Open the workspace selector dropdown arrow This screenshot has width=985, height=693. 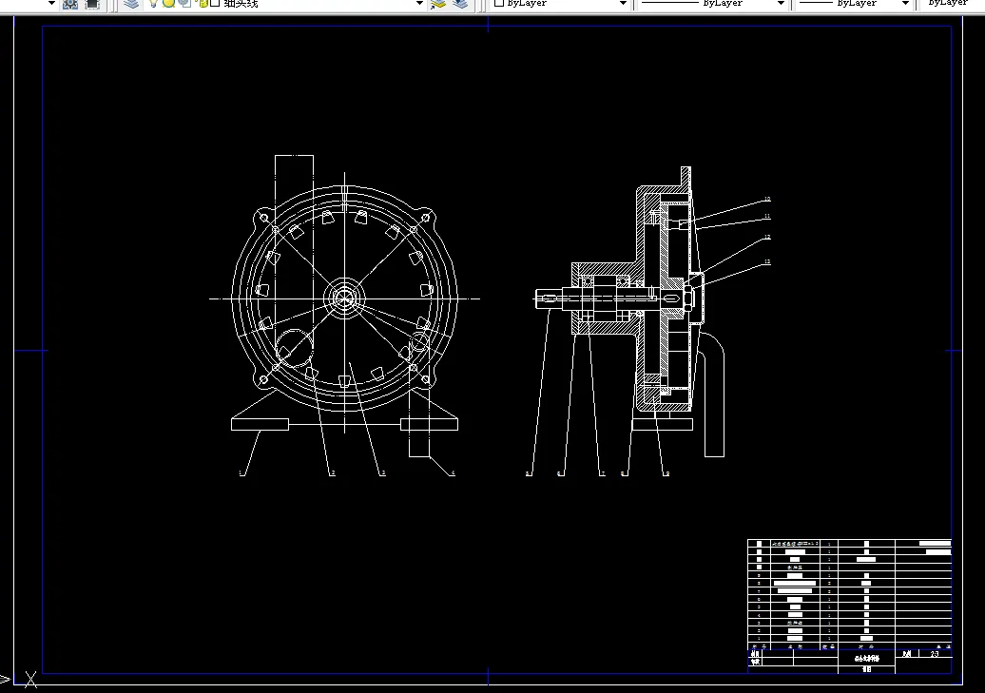(51, 4)
